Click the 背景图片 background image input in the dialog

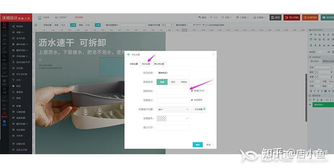pos(173,100)
